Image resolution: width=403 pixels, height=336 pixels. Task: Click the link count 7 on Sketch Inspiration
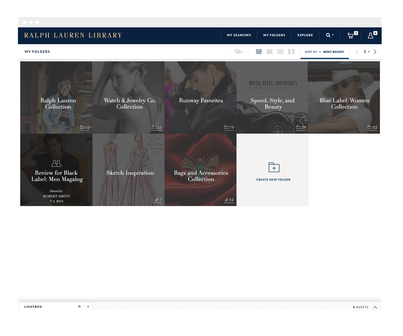[x=158, y=200]
